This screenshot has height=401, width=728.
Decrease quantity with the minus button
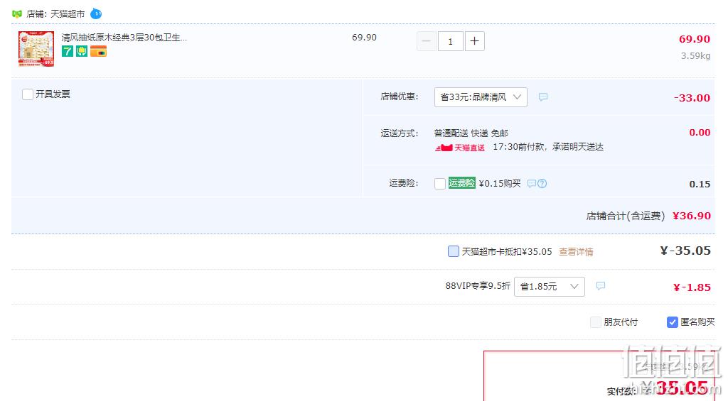coord(427,41)
